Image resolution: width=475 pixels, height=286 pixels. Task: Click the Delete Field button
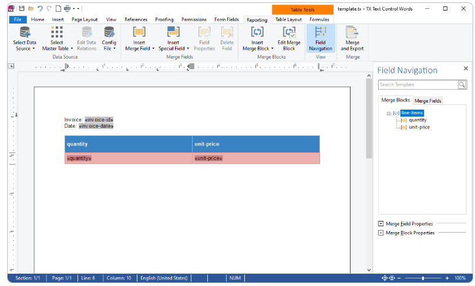[x=227, y=39]
